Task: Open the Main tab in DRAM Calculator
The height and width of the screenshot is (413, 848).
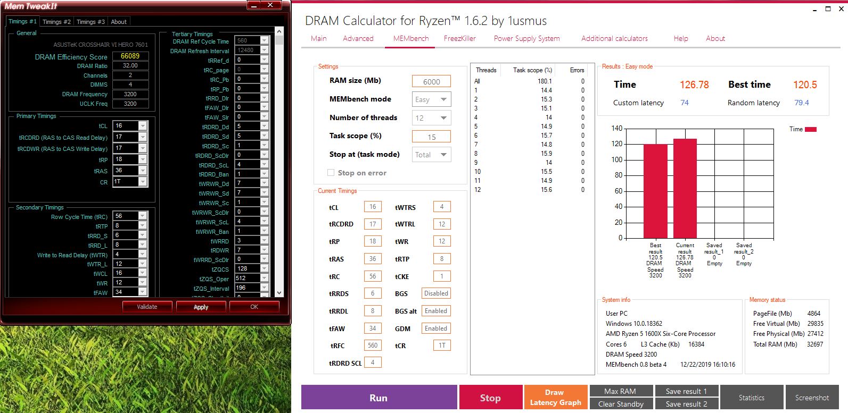Action: 319,38
